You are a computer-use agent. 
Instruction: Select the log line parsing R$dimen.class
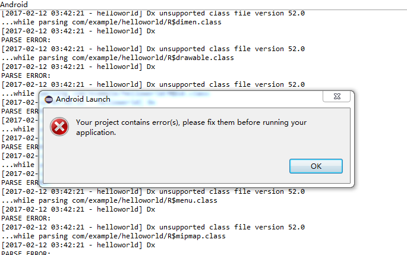pyautogui.click(x=111, y=23)
